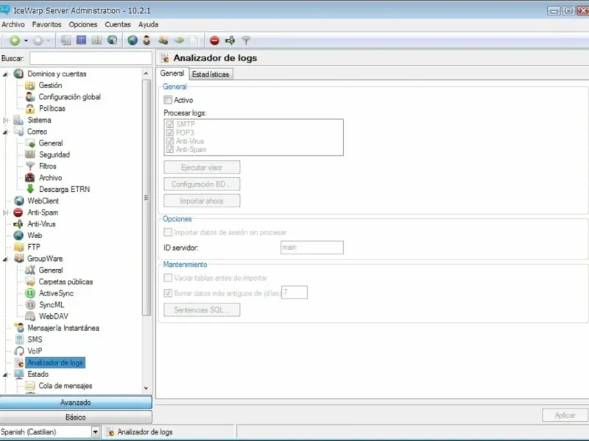Expand the Anti-Spam tree node
Image resolution: width=589 pixels, height=441 pixels.
(x=5, y=212)
